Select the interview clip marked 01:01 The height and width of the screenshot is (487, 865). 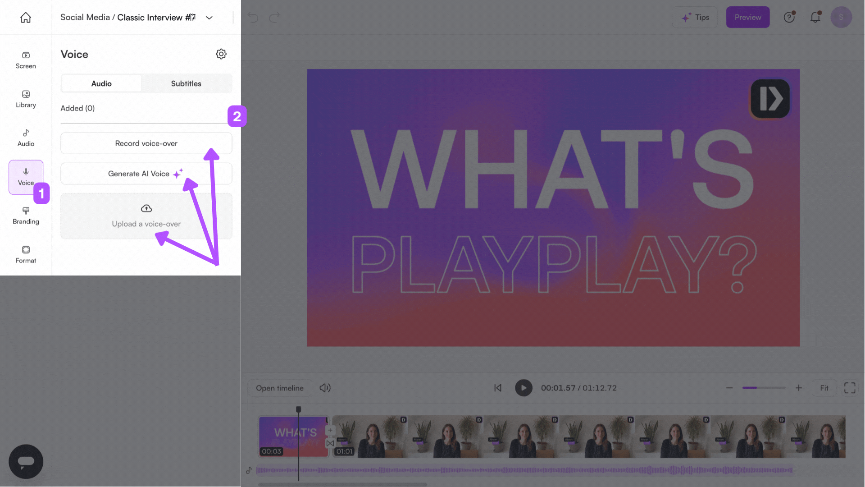589,436
